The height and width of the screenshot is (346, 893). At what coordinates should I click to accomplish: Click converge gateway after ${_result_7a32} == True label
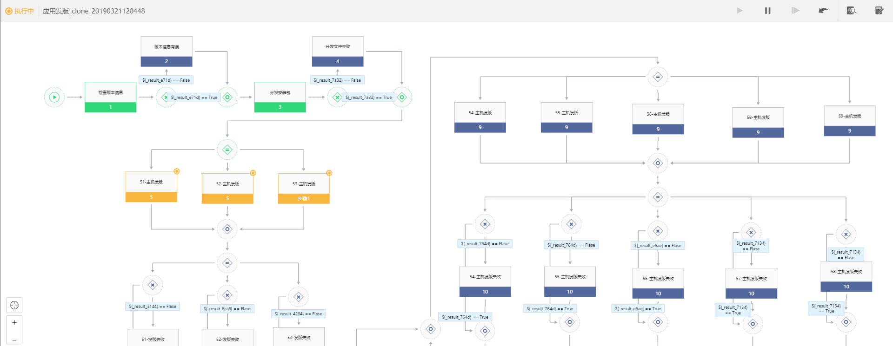tap(402, 97)
